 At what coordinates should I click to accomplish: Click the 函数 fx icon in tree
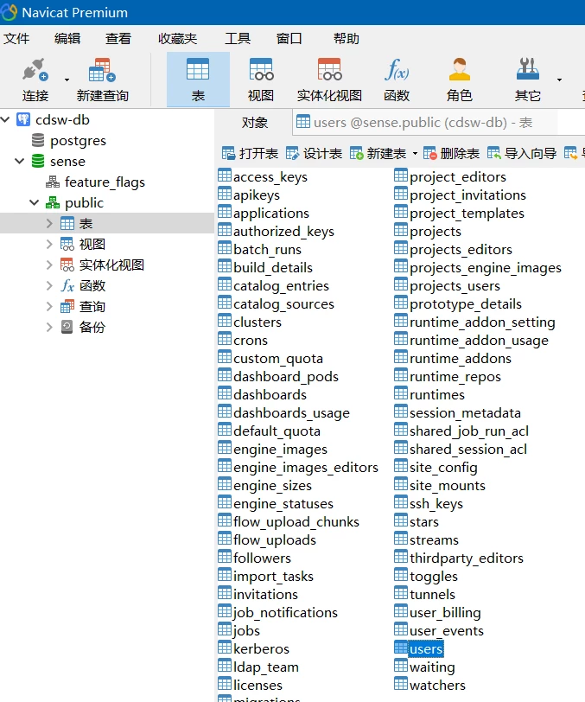(x=67, y=285)
